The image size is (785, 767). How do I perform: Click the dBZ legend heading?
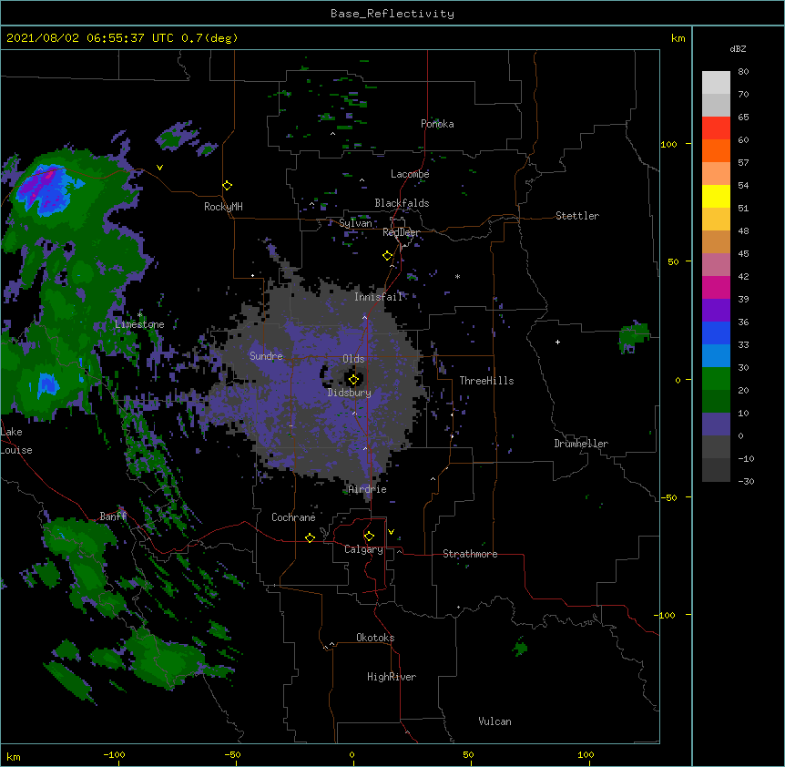[738, 49]
